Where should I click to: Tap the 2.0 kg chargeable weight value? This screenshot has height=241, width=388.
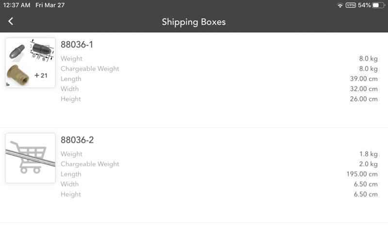(368, 164)
